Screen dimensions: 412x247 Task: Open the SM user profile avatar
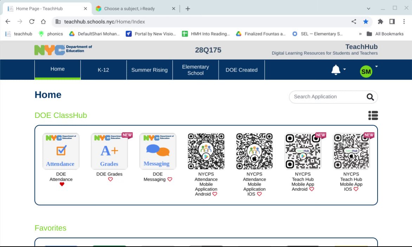[366, 72]
